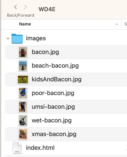Select the umsi-bacon.jpg file name
This screenshot has width=127, height=157.
coord(53,107)
